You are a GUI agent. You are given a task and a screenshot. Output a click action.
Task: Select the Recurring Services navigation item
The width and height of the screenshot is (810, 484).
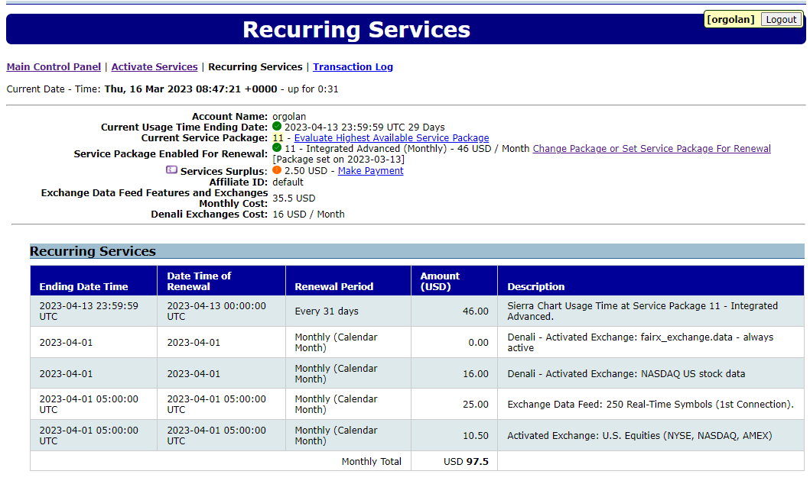point(255,67)
